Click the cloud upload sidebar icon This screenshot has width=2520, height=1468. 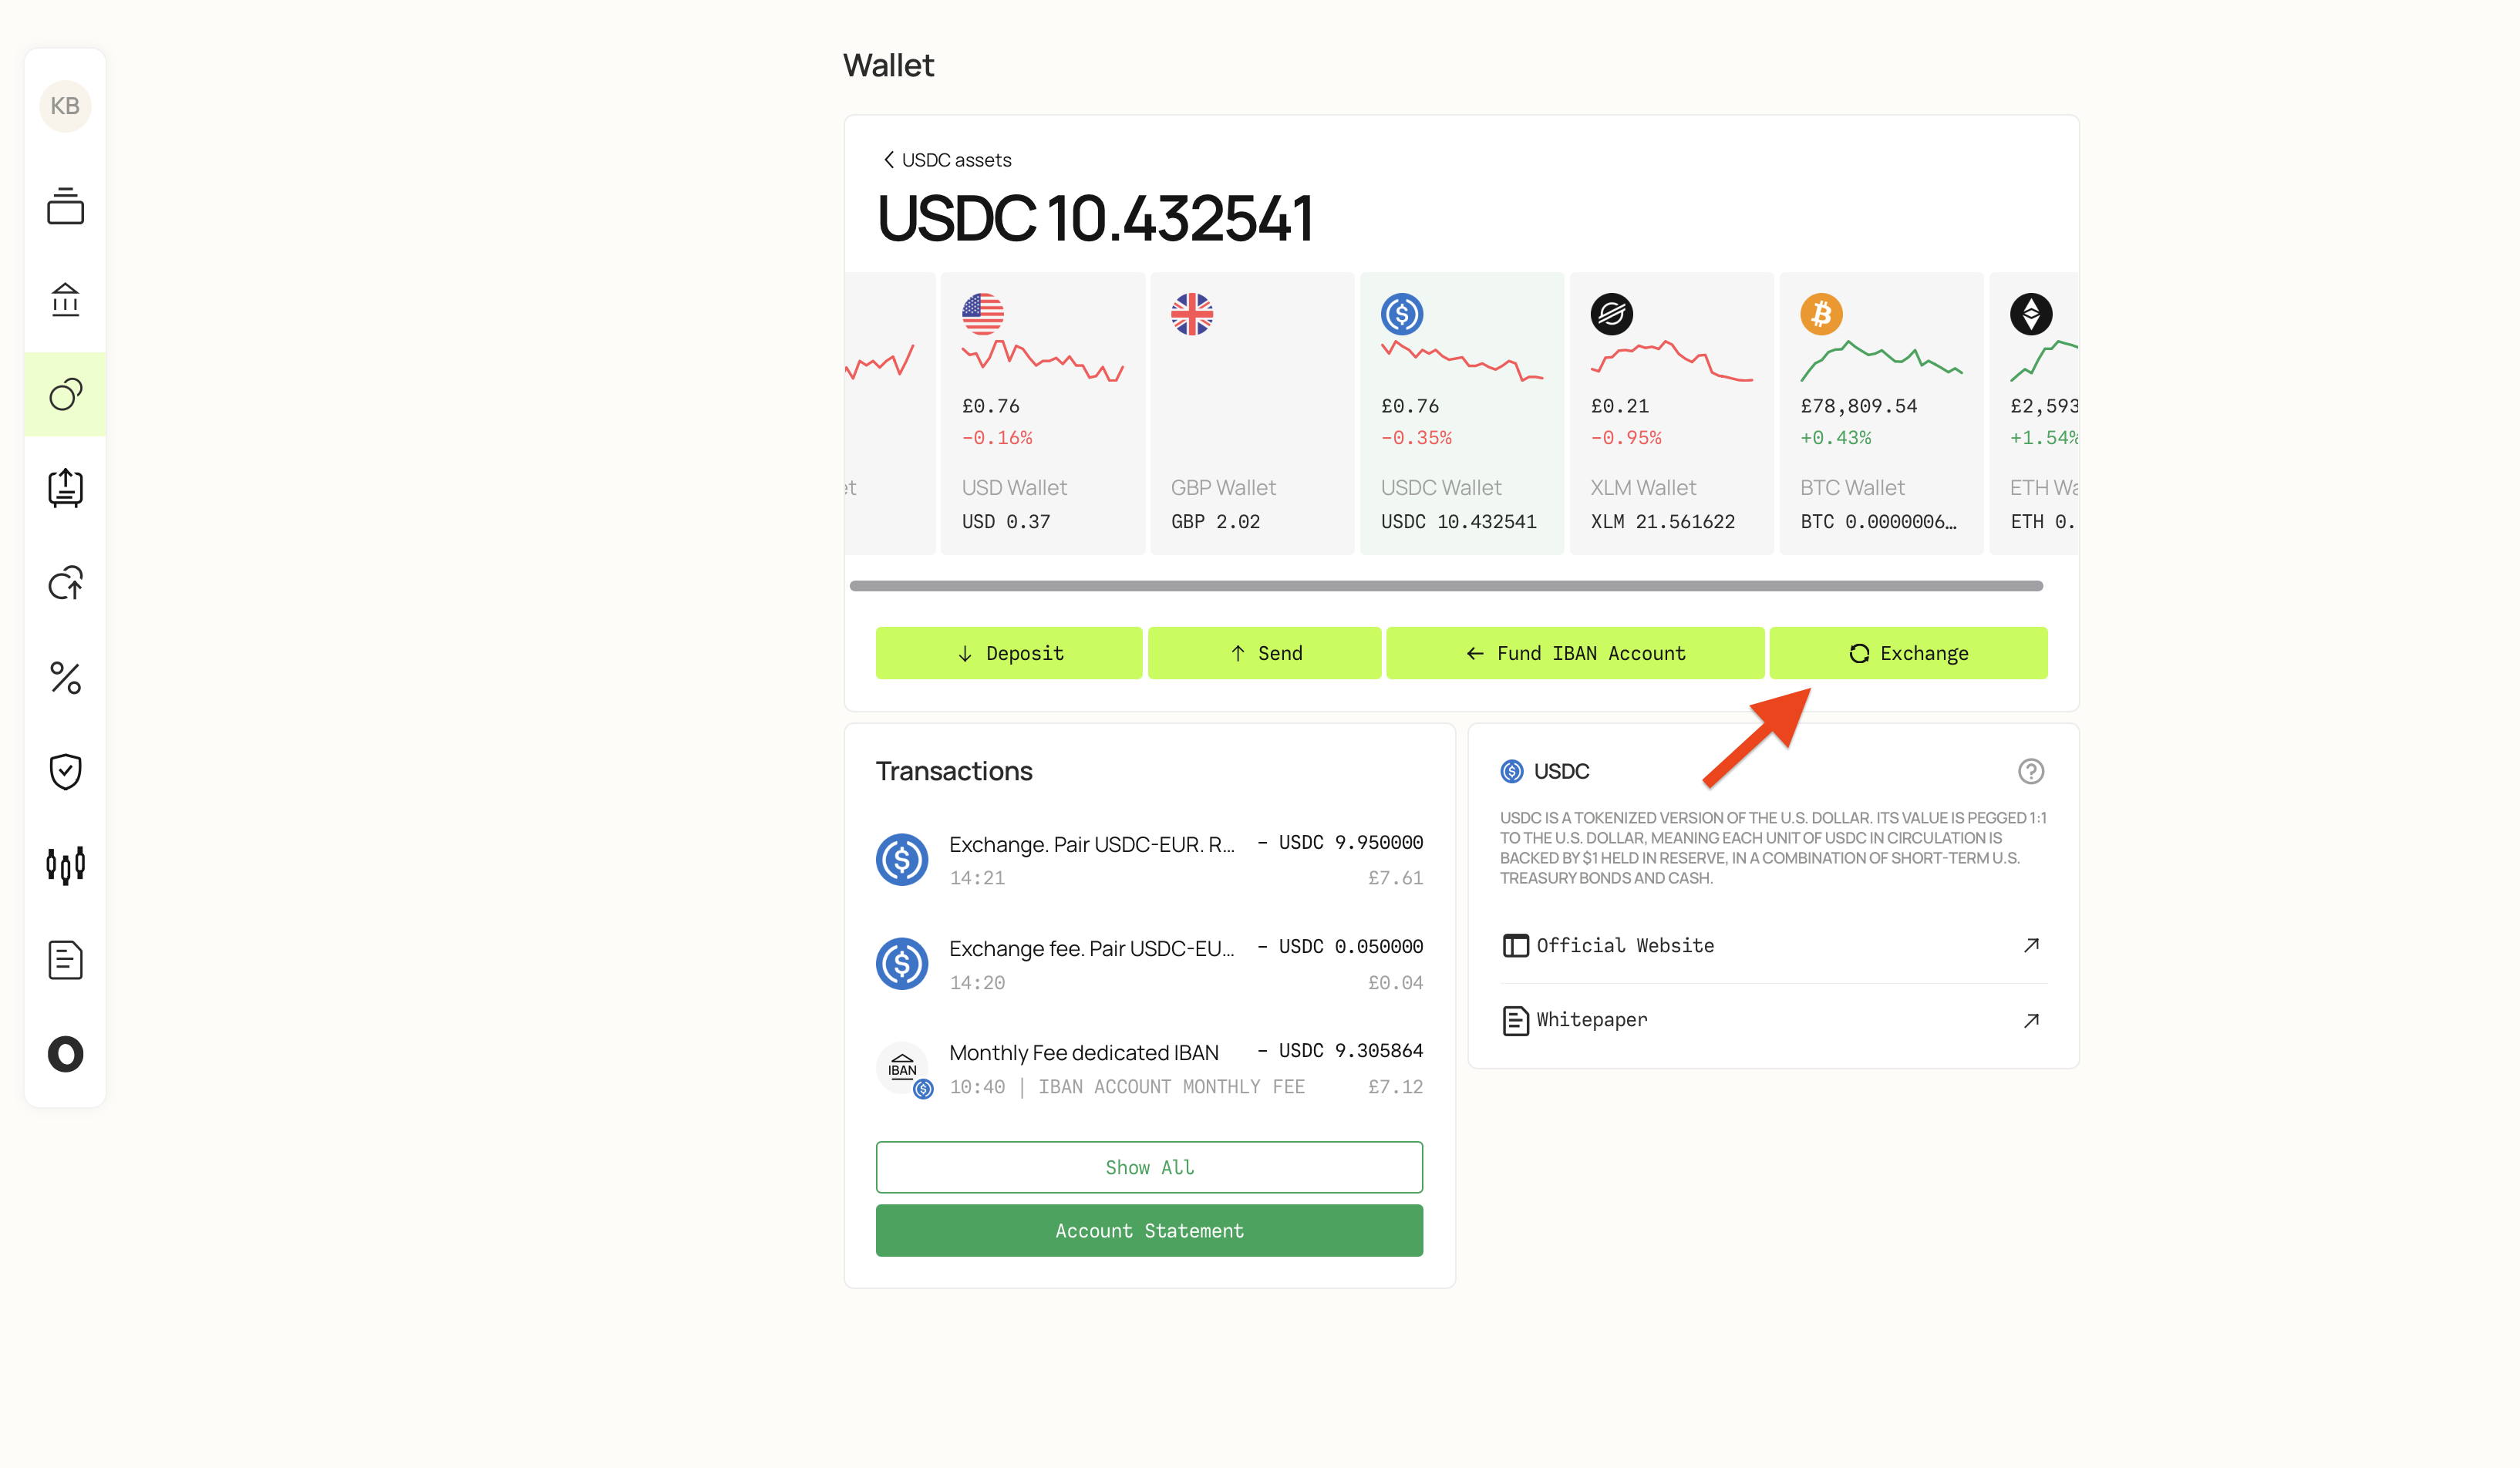point(65,583)
